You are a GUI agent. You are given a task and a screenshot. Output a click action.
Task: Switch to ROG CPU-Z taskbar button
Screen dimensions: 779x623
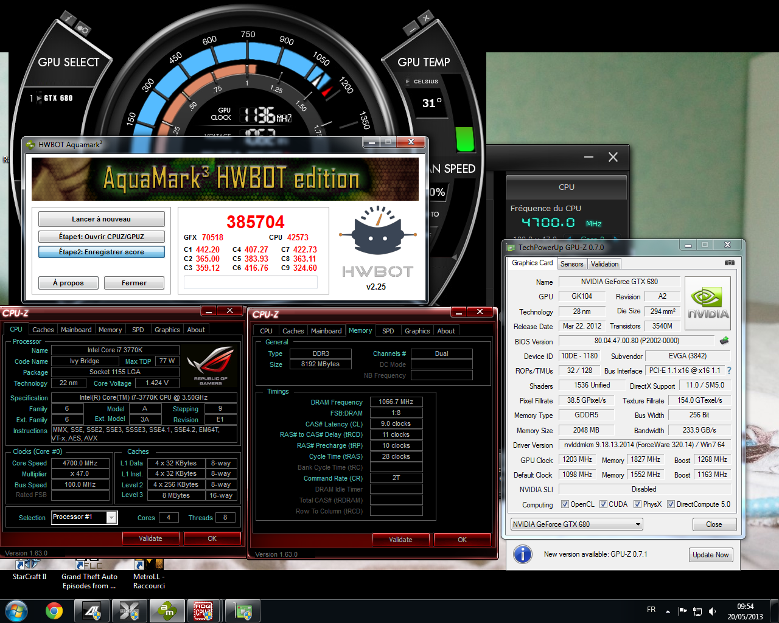(204, 611)
